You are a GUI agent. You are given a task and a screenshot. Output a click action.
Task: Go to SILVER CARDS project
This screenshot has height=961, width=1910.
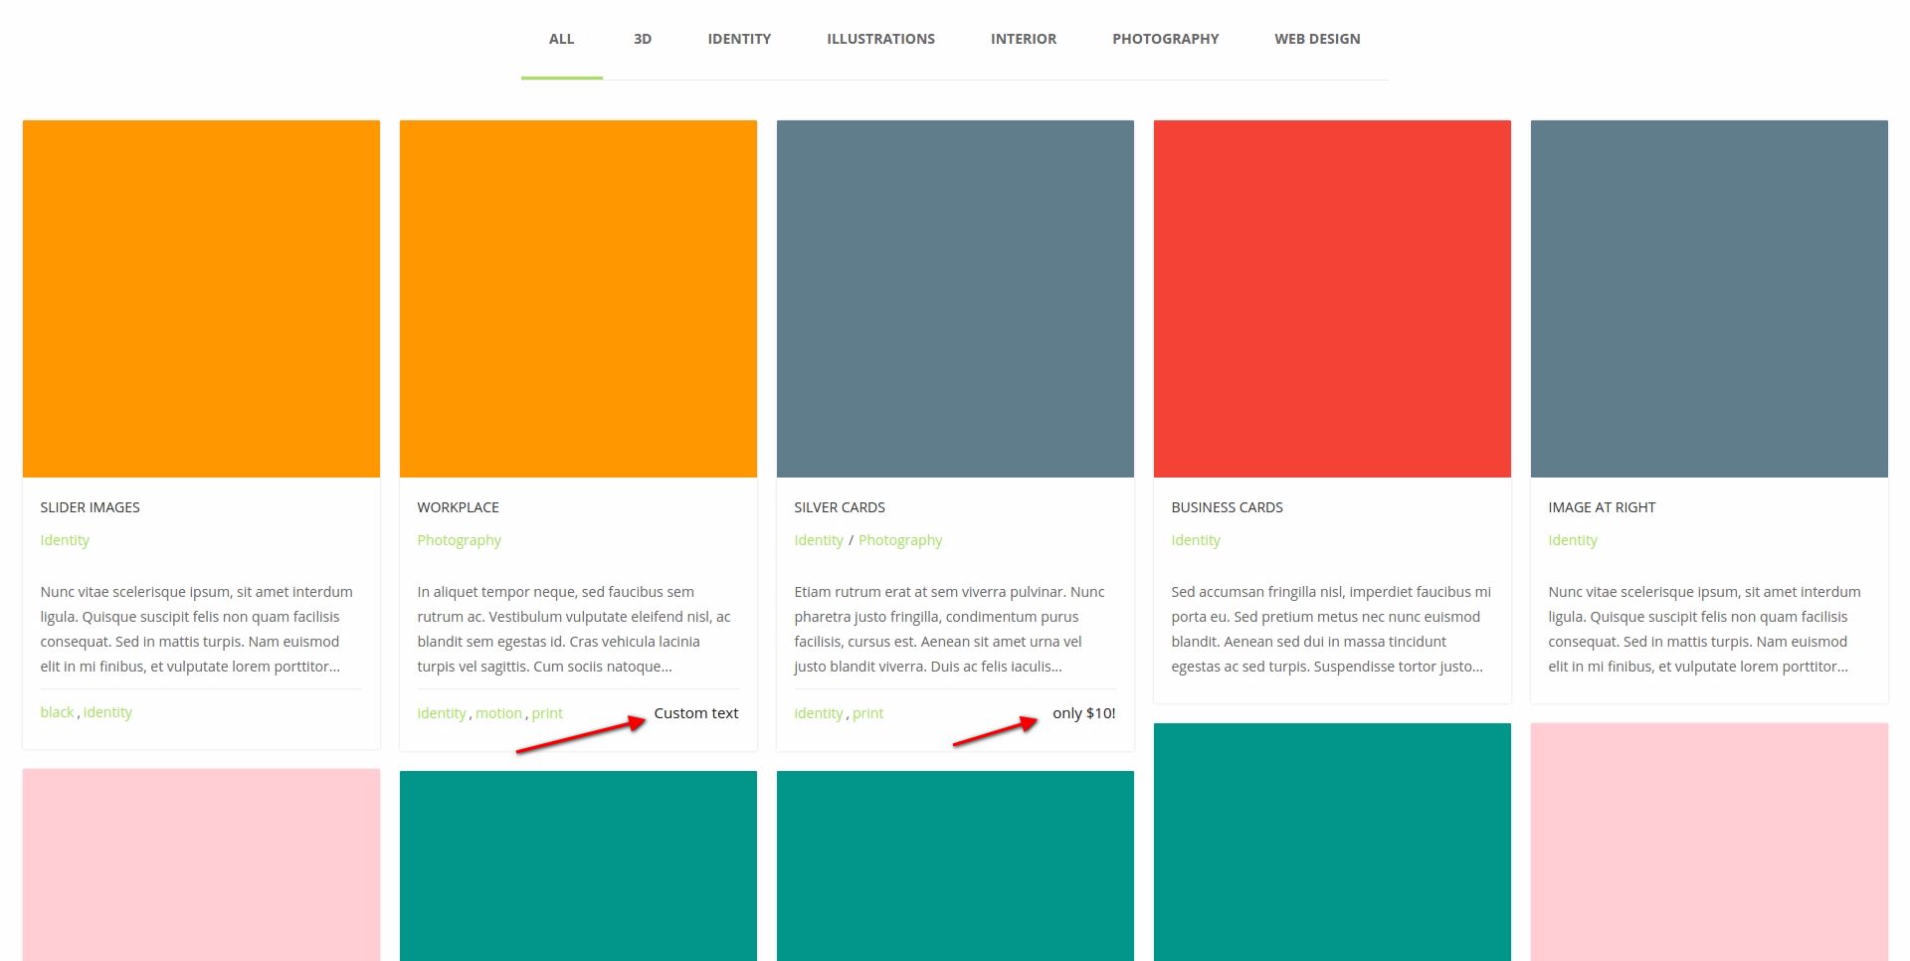pyautogui.click(x=840, y=507)
